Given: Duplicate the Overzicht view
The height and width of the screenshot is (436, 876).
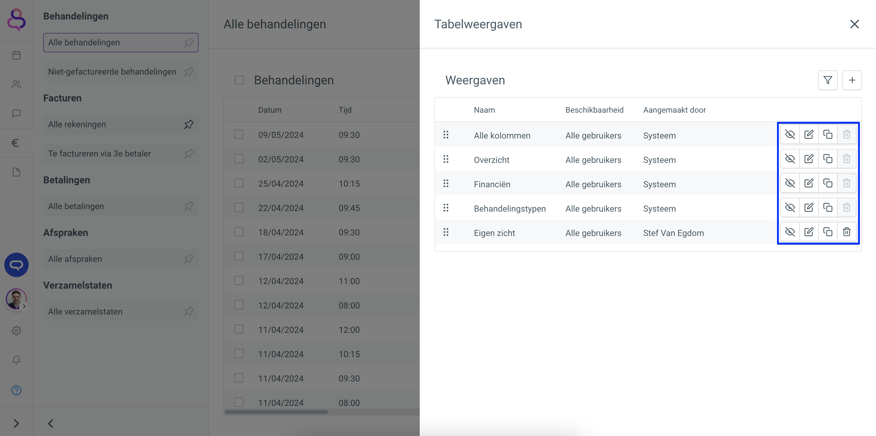Looking at the screenshot, I should point(827,159).
